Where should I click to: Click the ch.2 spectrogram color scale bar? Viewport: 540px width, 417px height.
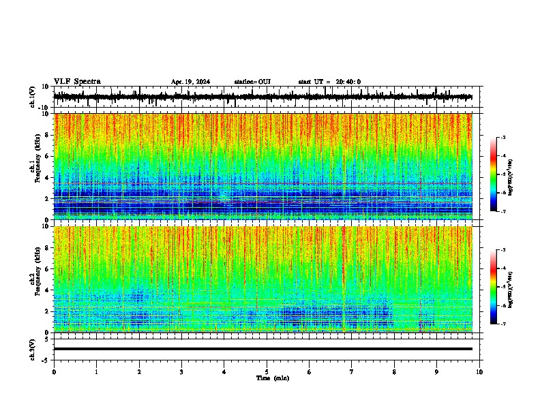tap(493, 287)
